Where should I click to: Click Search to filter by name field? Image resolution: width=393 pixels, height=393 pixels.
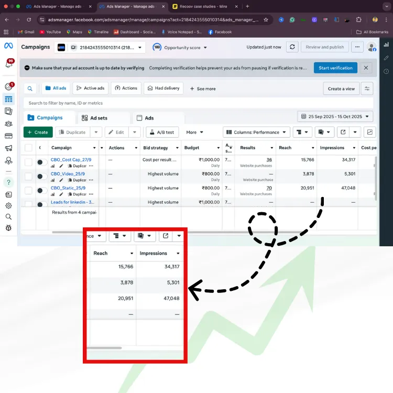tap(198, 103)
